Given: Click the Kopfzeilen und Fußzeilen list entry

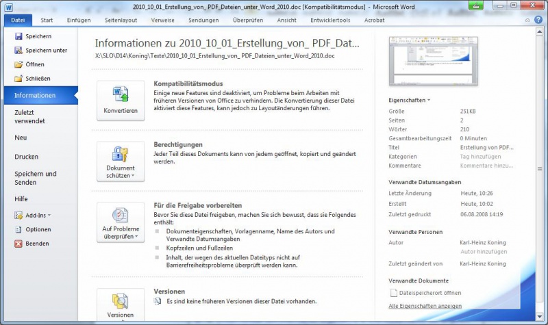Looking at the screenshot, I should tap(199, 248).
